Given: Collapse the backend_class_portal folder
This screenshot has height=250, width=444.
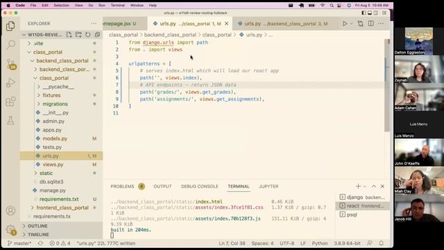Looking at the screenshot, I should [x=33, y=60].
